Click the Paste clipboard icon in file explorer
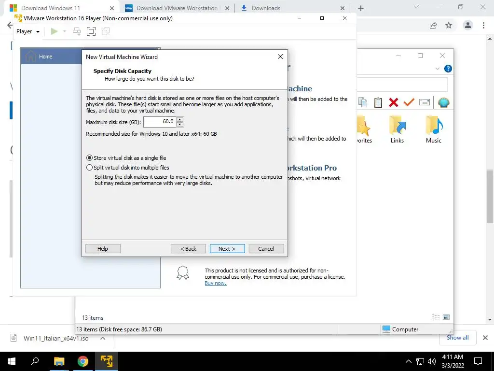The width and height of the screenshot is (494, 371). coord(378,102)
